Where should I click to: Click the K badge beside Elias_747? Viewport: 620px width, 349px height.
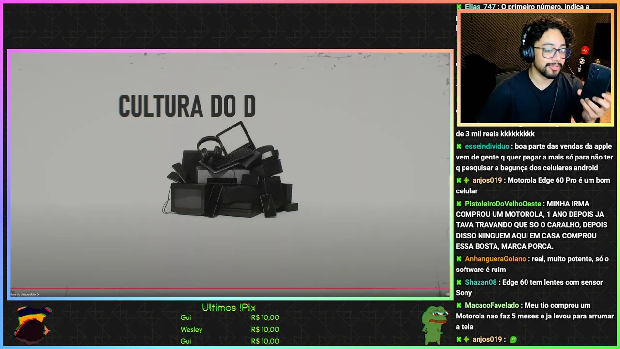459,7
